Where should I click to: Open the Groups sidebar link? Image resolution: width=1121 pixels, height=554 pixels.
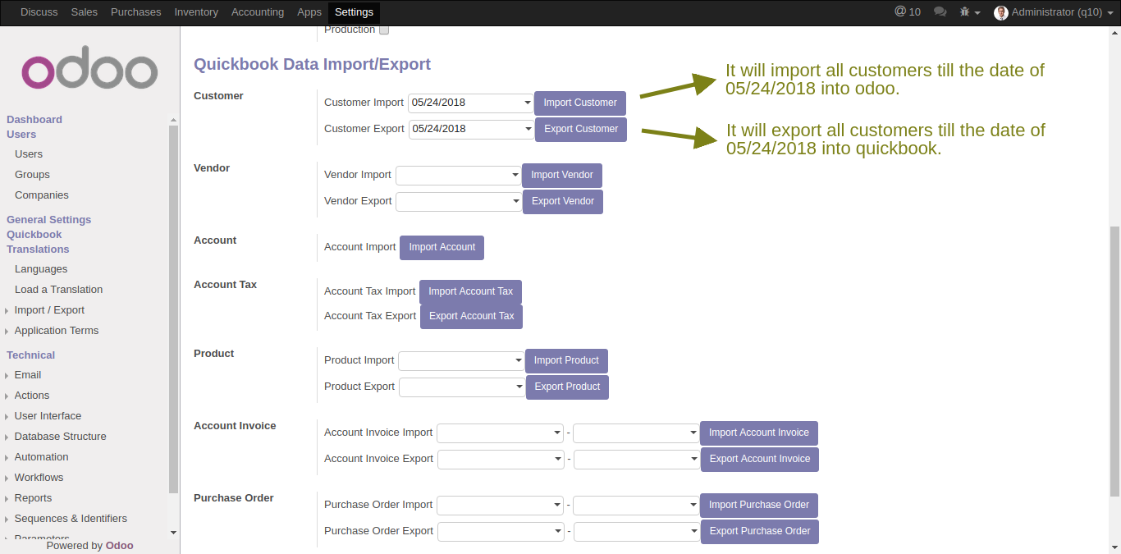[x=32, y=175]
